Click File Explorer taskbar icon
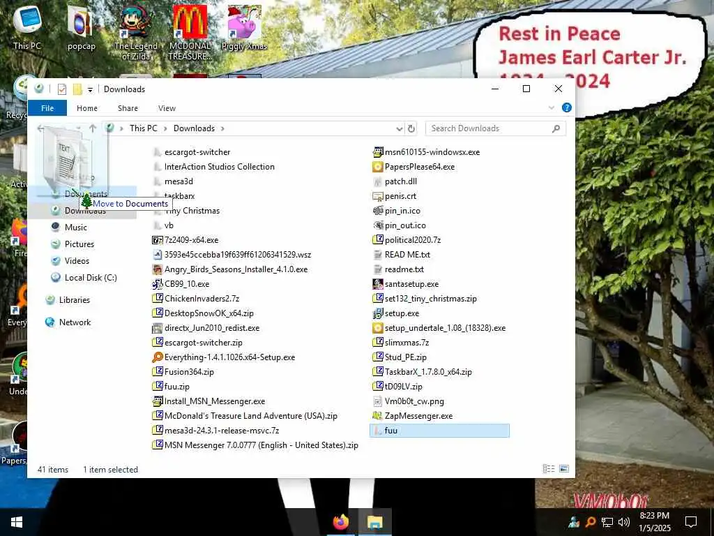Image resolution: width=714 pixels, height=536 pixels. [375, 522]
